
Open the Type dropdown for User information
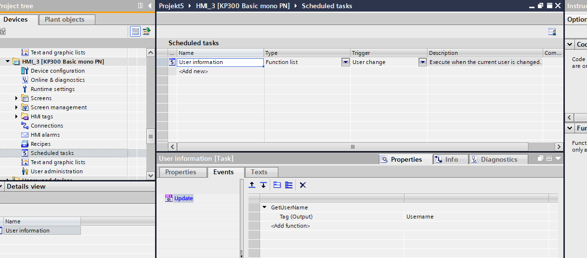pyautogui.click(x=345, y=62)
